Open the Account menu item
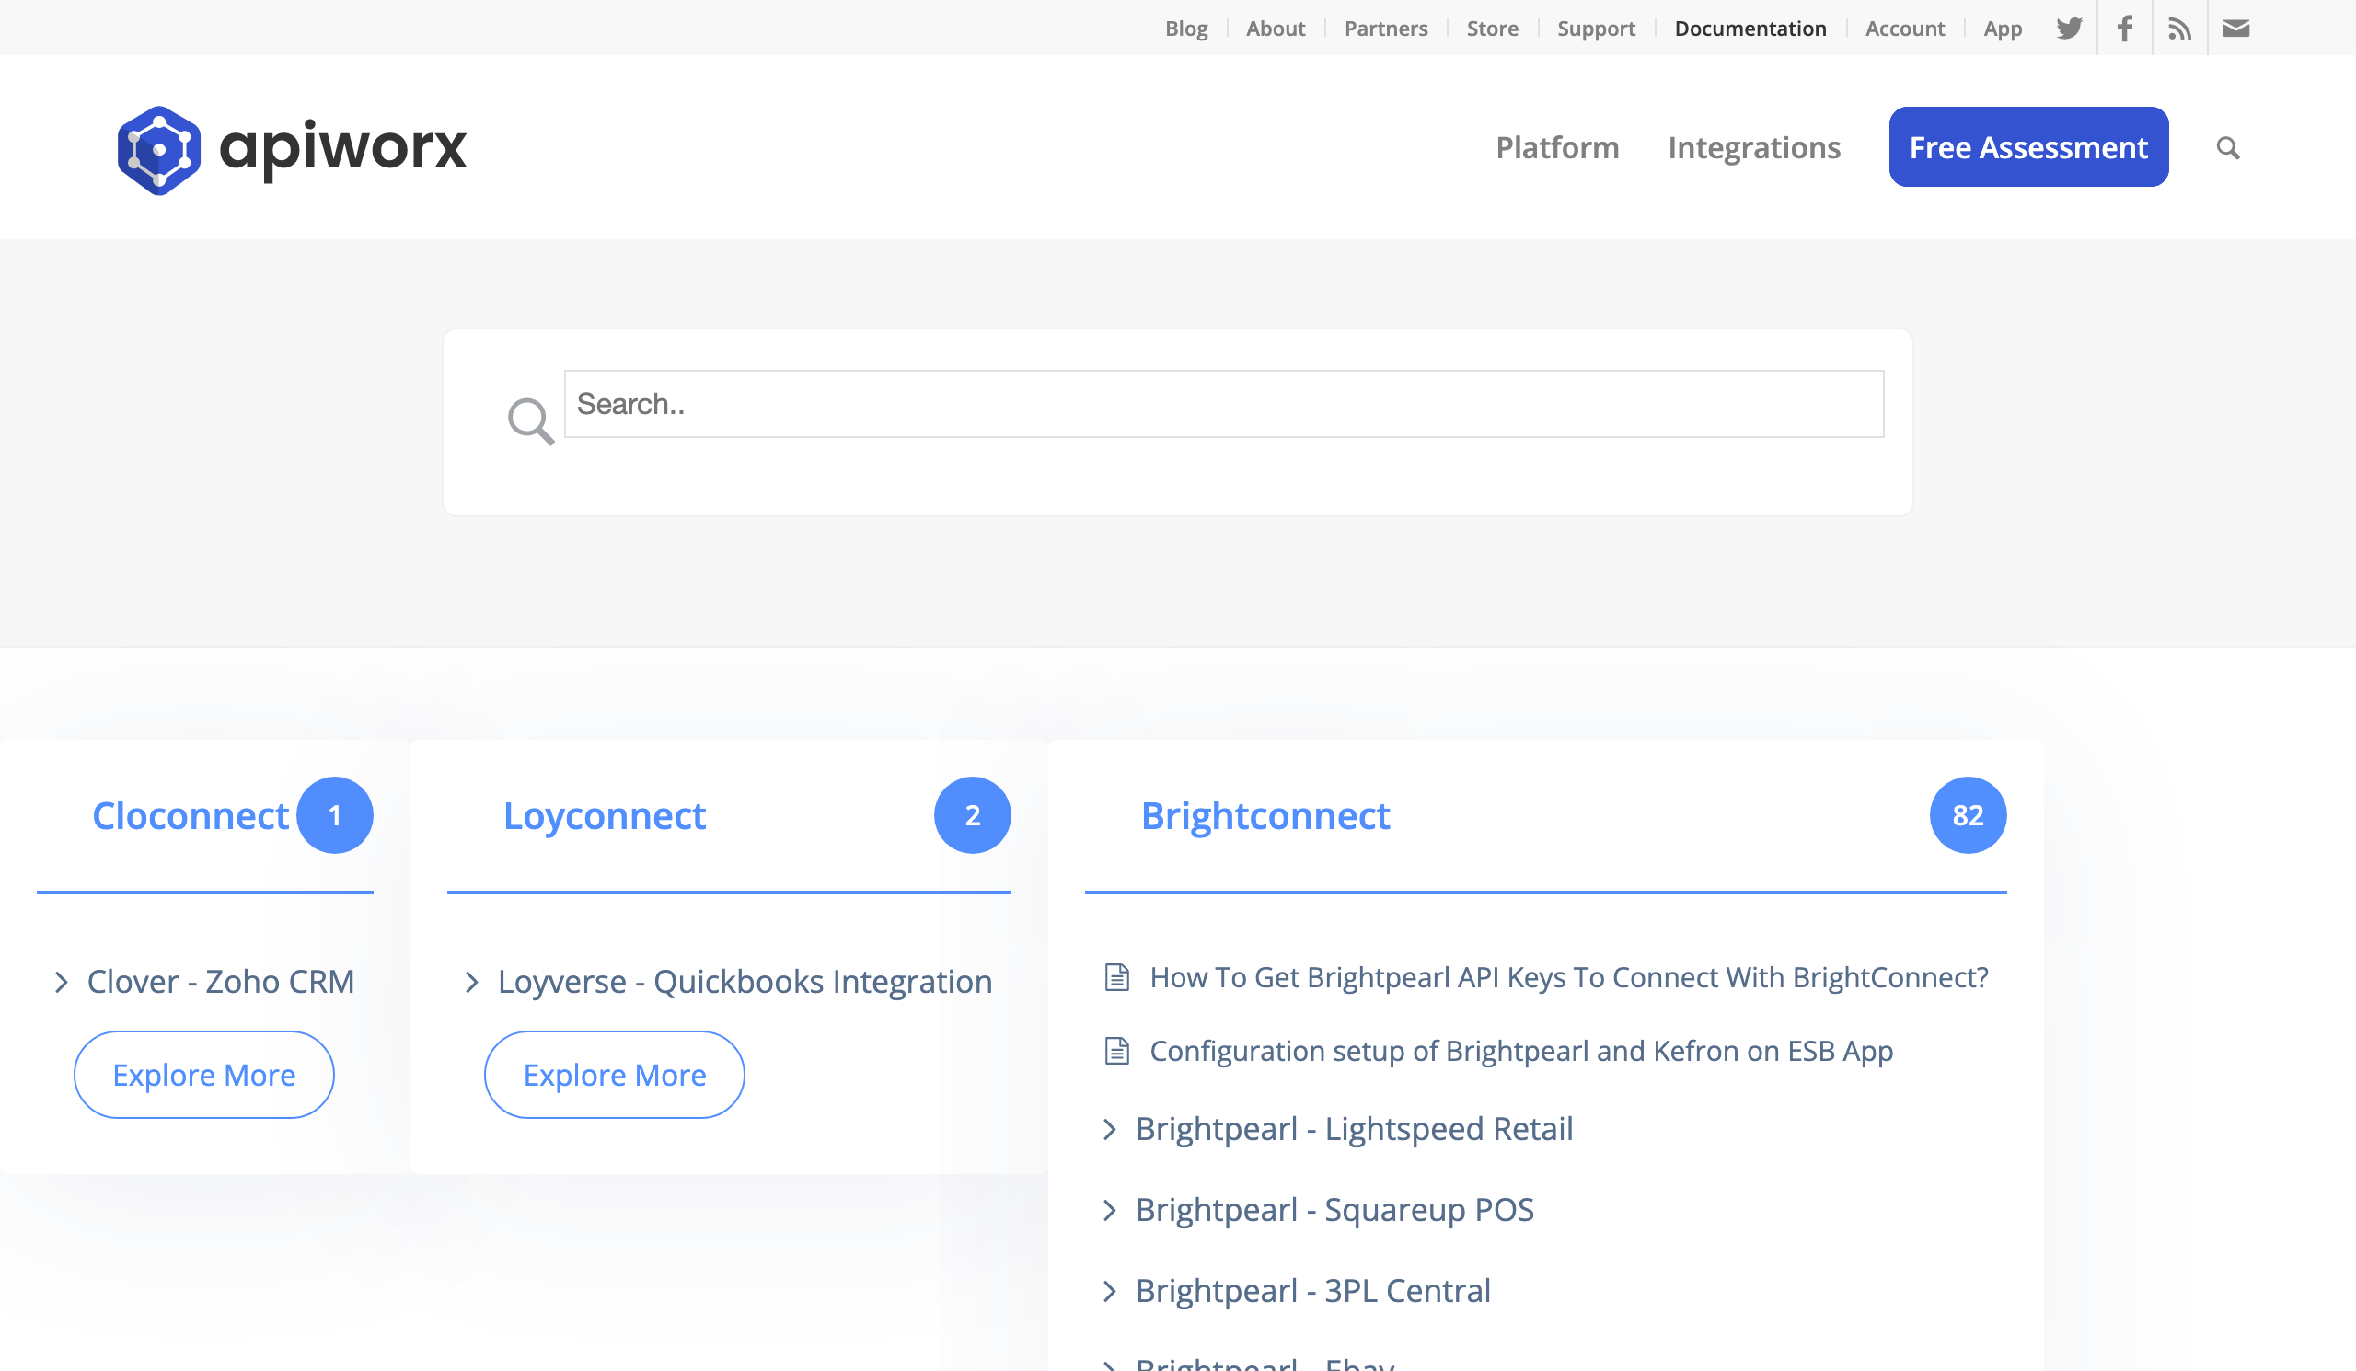 tap(1904, 28)
